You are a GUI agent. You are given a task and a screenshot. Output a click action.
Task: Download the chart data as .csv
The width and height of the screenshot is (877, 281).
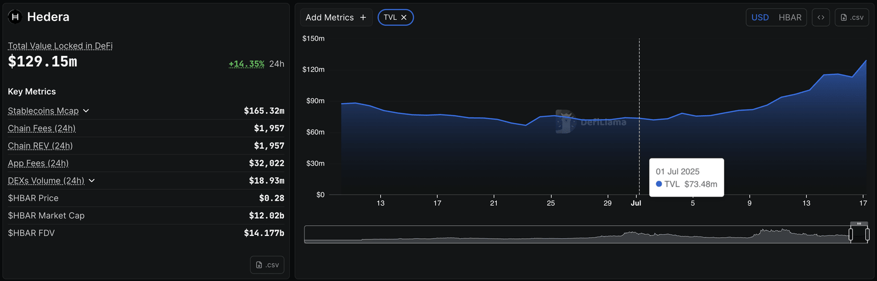(x=851, y=17)
